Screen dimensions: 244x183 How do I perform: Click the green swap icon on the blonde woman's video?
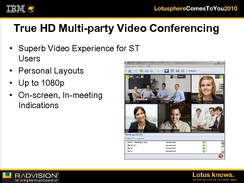pyautogui.click(x=221, y=77)
